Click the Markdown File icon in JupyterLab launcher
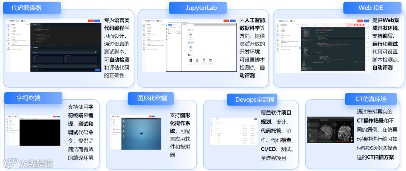Screen dimensions: 406x171 click(204, 61)
